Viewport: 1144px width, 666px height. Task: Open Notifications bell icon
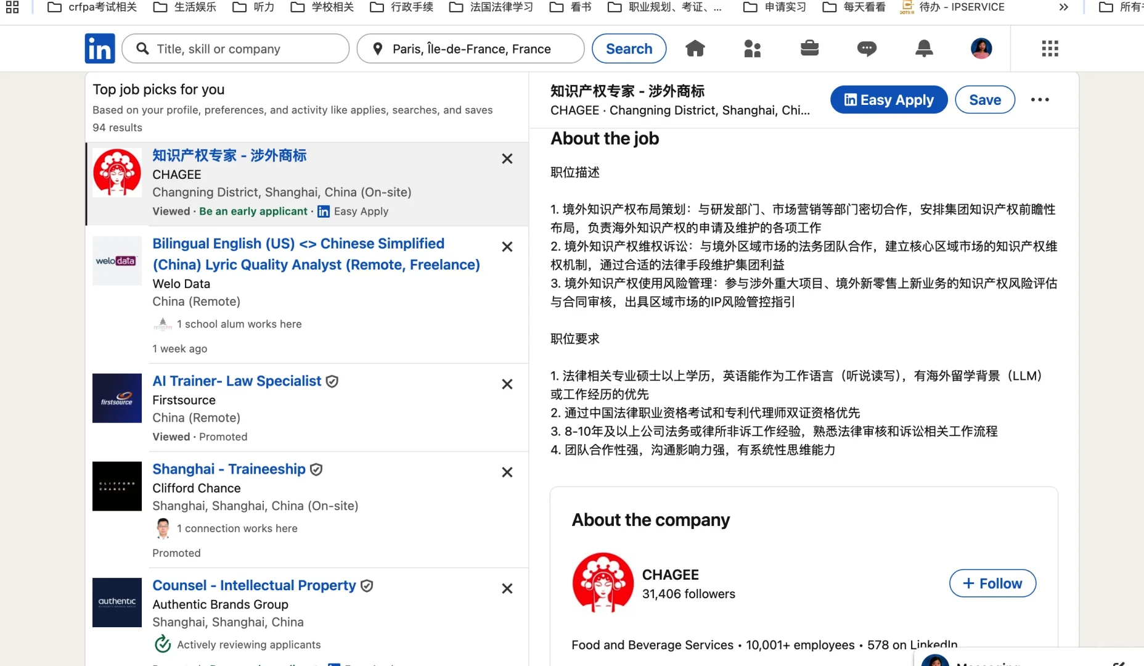(924, 48)
